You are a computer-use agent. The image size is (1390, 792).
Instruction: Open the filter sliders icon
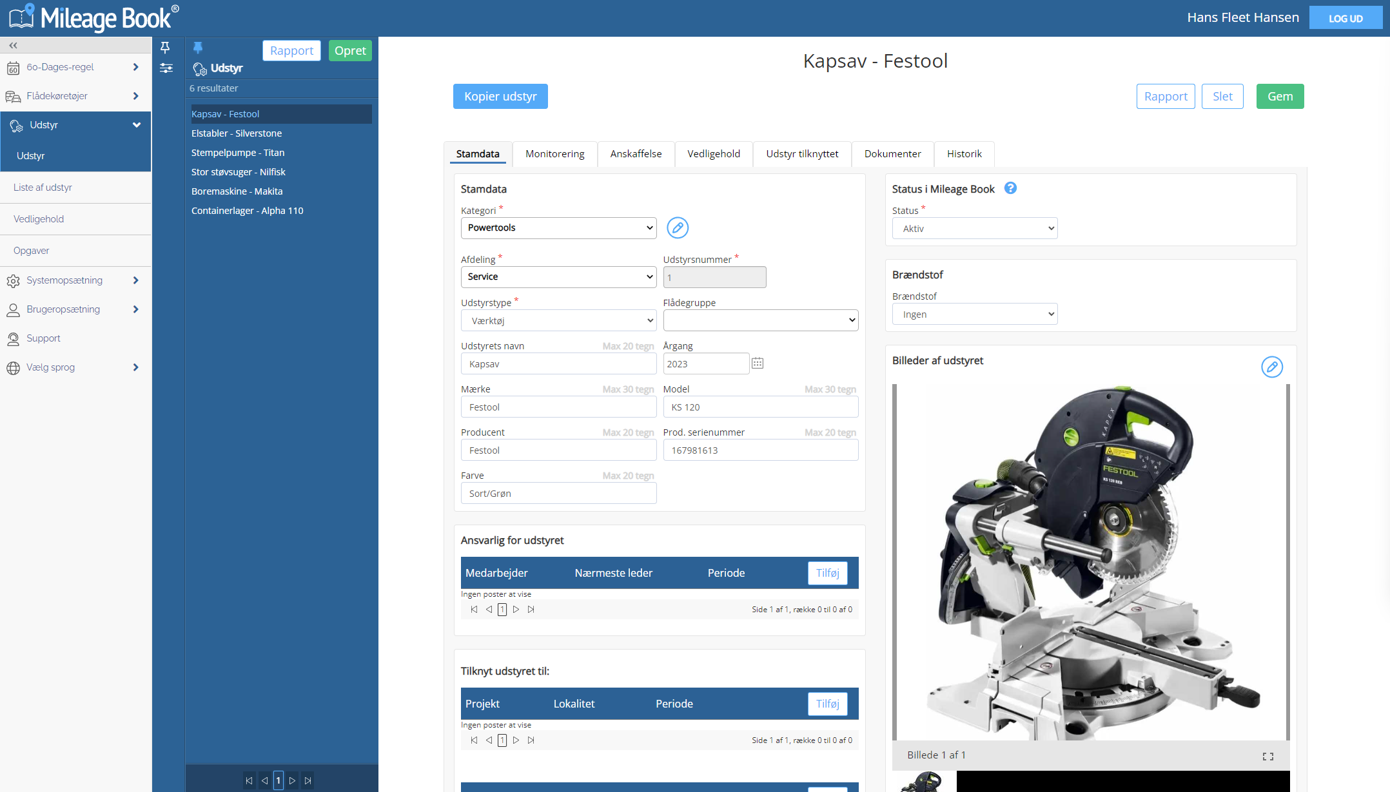166,68
